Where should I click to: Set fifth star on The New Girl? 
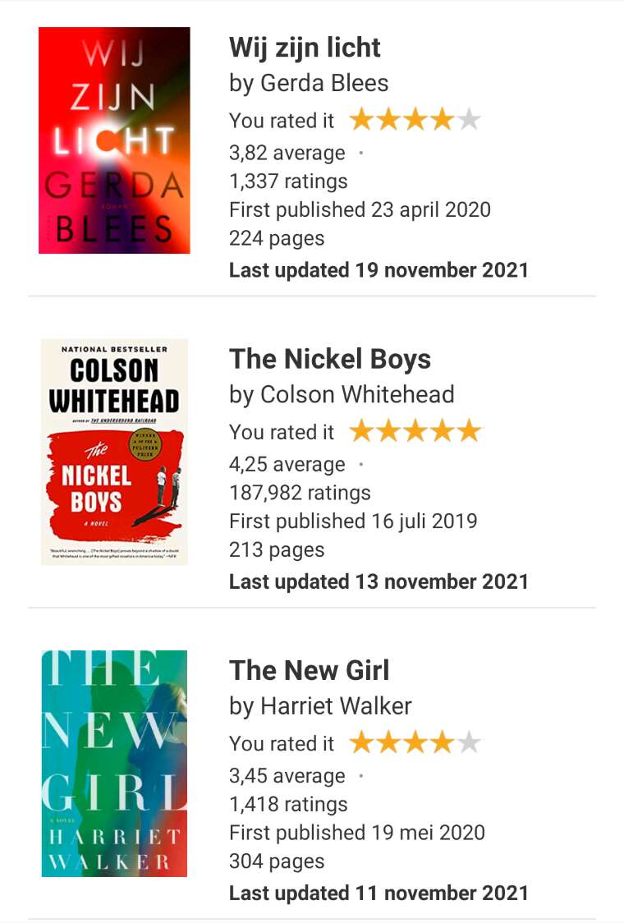[469, 743]
